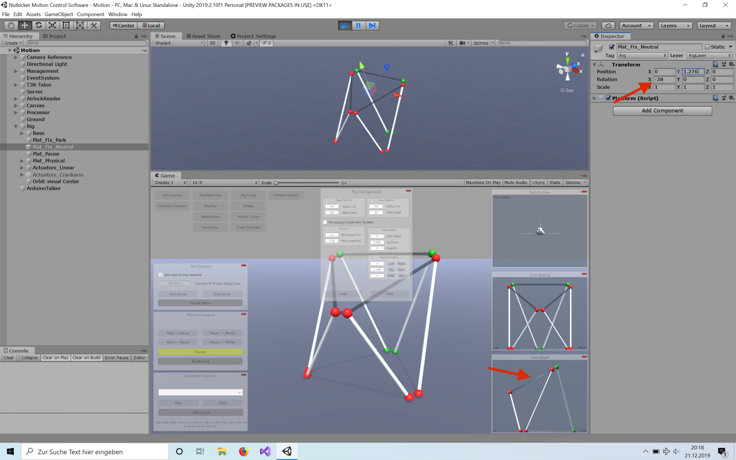Open the Layers dropdown
This screenshot has height=460, width=736.
point(675,25)
